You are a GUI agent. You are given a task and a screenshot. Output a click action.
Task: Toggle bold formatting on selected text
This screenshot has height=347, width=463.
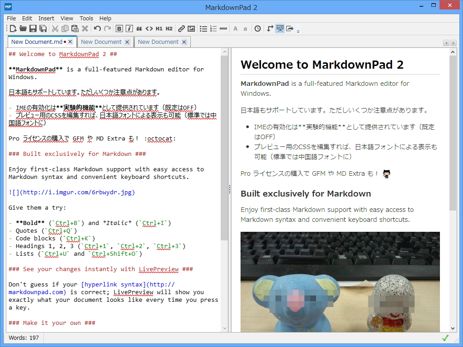pyautogui.click(x=119, y=28)
